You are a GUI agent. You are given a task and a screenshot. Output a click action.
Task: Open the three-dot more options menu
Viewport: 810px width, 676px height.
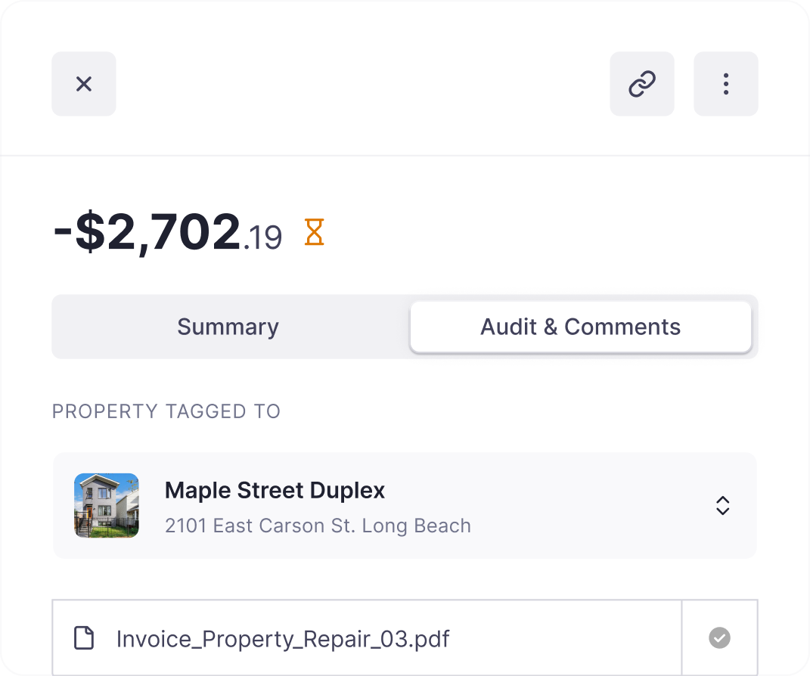(726, 84)
